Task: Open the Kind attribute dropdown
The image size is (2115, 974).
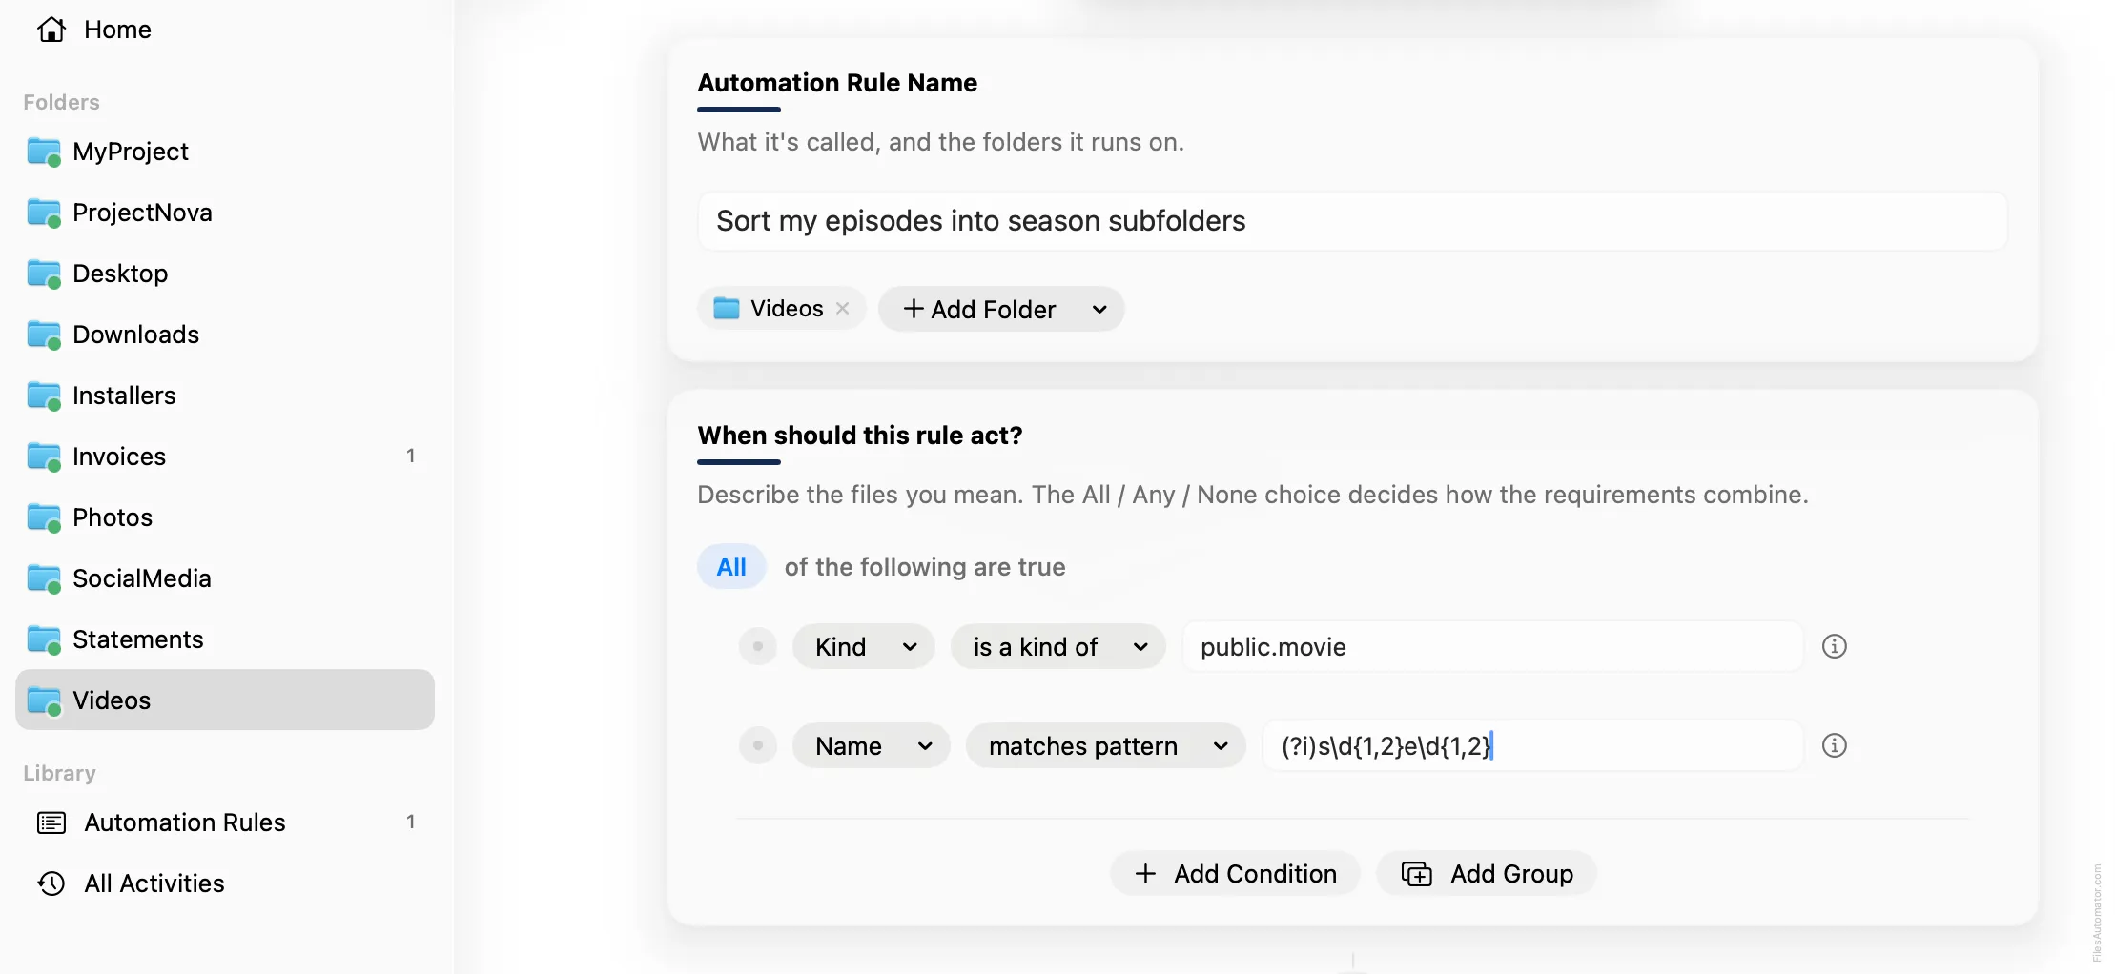Action: [x=863, y=646]
